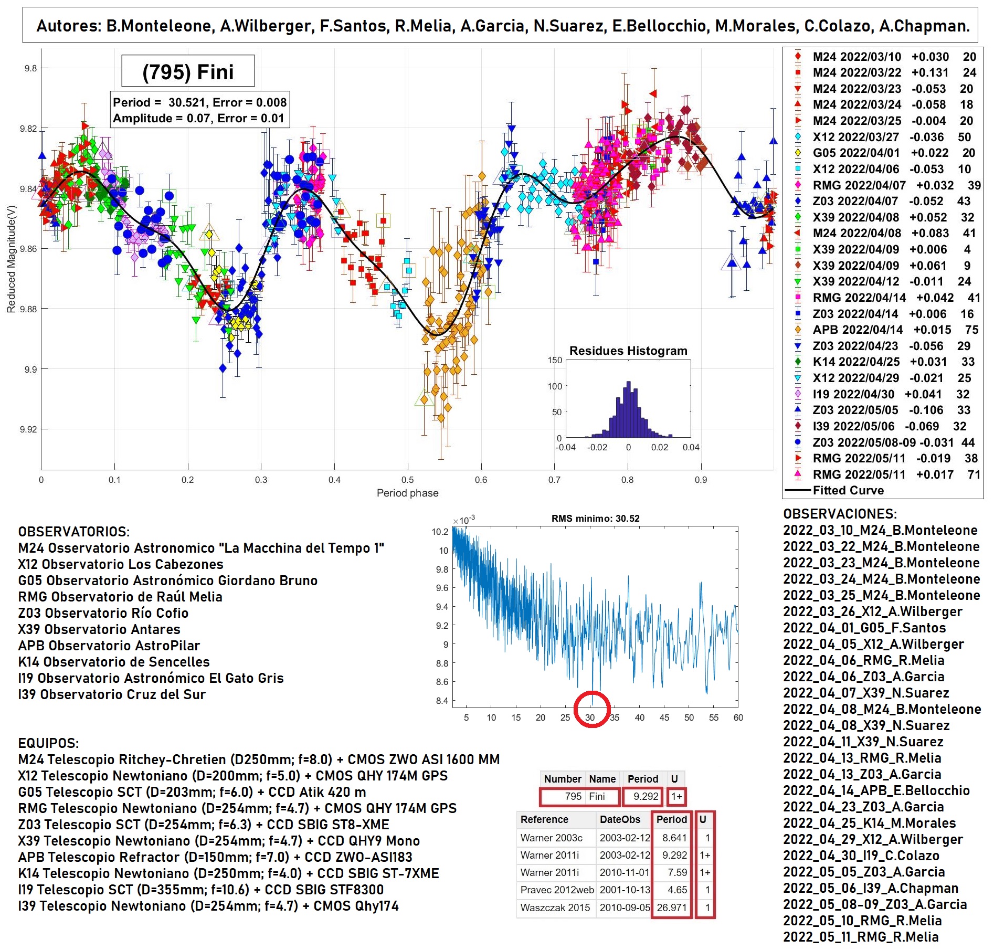
Task: Click the RMS period search plot
Action: coord(595,617)
